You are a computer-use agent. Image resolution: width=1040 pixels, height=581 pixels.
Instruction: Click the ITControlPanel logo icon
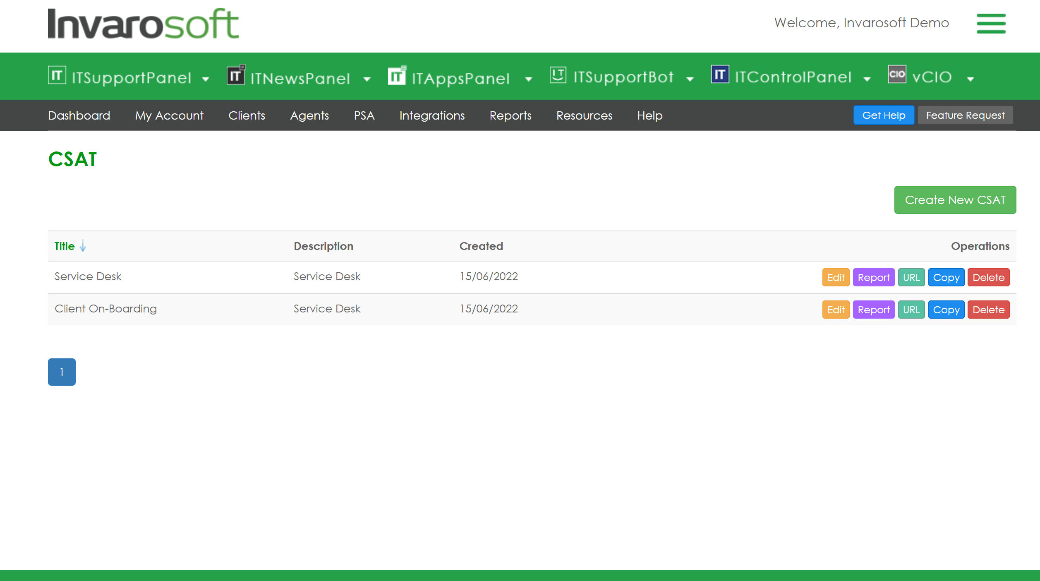pos(720,74)
